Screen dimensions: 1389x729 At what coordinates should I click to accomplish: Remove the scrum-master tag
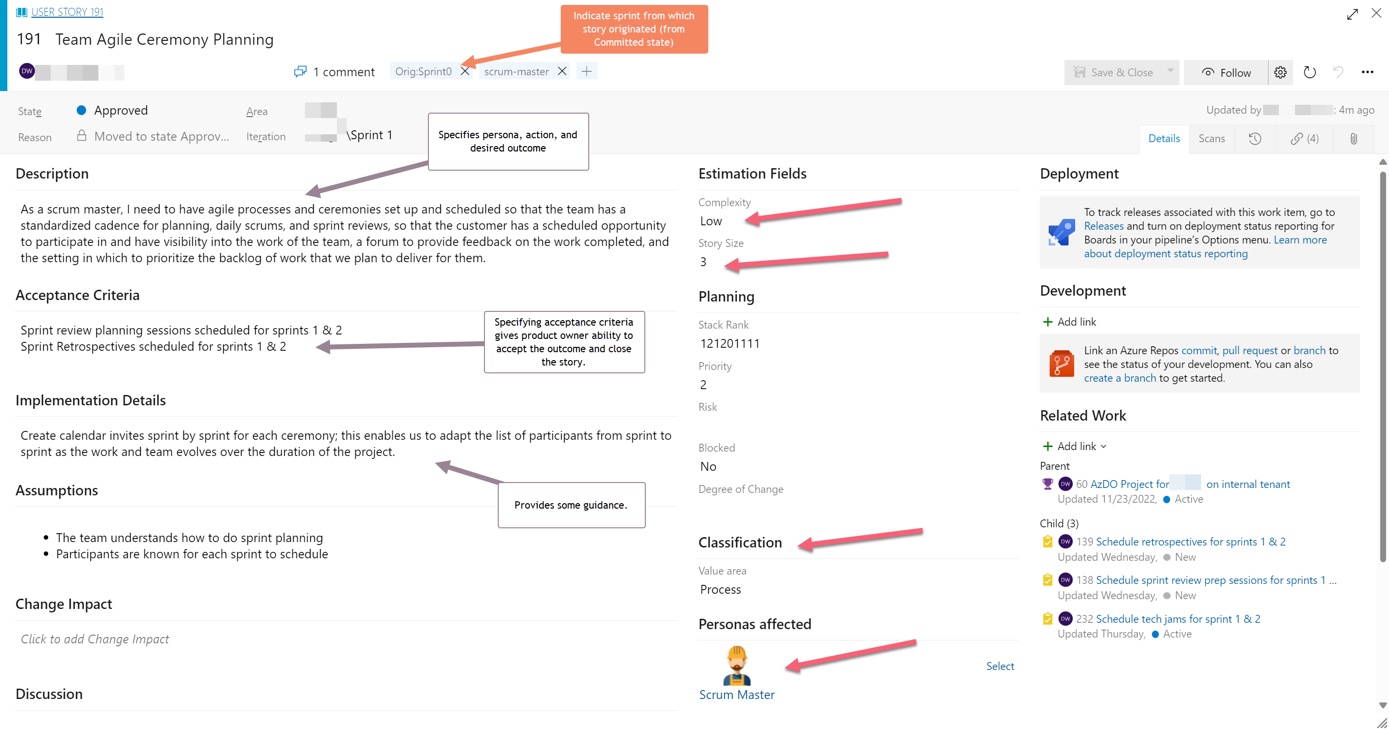click(x=561, y=71)
